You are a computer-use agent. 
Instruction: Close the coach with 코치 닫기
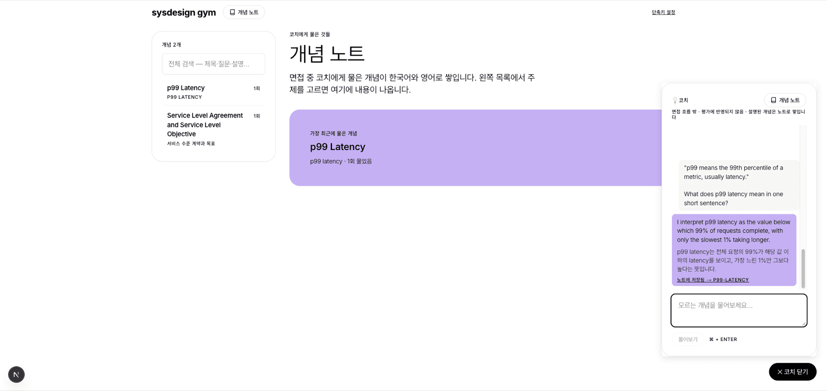click(792, 372)
